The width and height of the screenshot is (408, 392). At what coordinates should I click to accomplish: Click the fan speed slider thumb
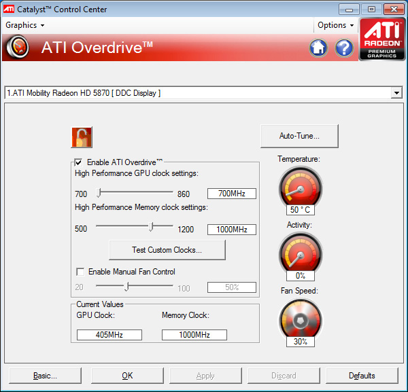(x=126, y=286)
